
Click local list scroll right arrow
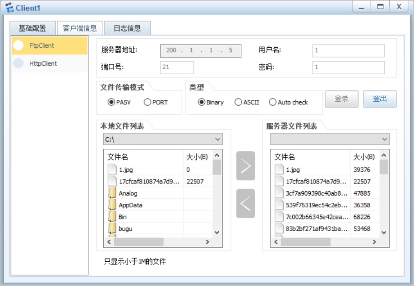(x=207, y=242)
